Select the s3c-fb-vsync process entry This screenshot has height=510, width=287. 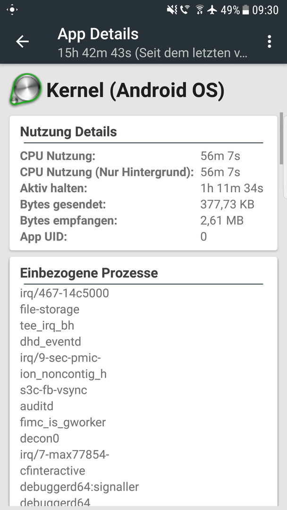54,391
